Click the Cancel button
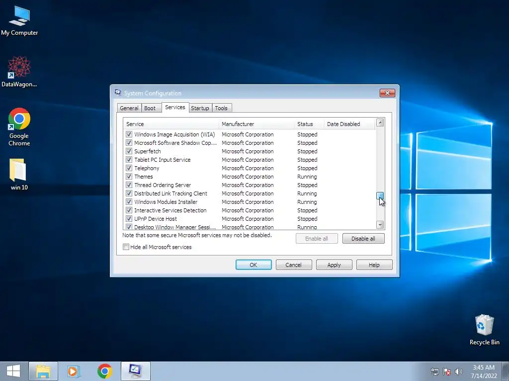Viewport: 509px width, 381px height. click(294, 265)
